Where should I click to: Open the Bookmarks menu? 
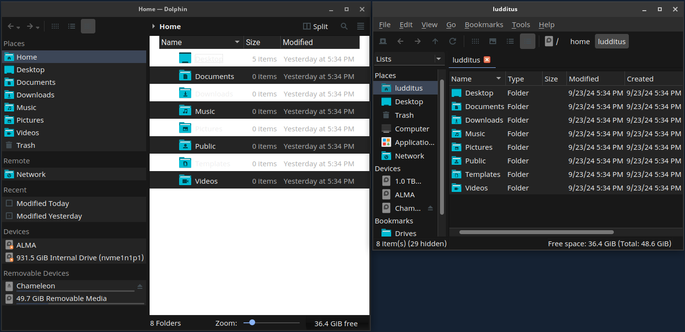[x=484, y=25]
